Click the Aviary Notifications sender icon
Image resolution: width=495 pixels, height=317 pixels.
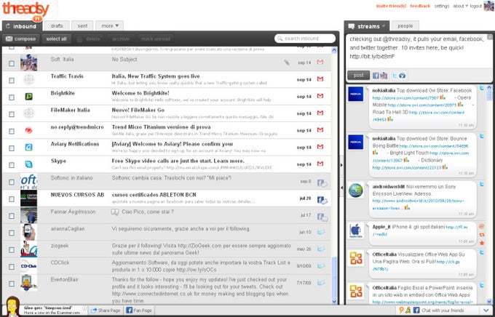coord(28,147)
